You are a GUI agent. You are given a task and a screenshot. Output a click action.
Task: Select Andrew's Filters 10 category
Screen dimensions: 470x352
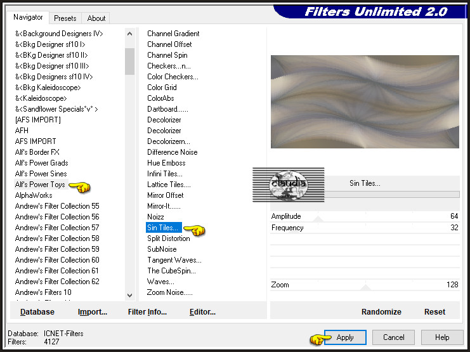43,292
